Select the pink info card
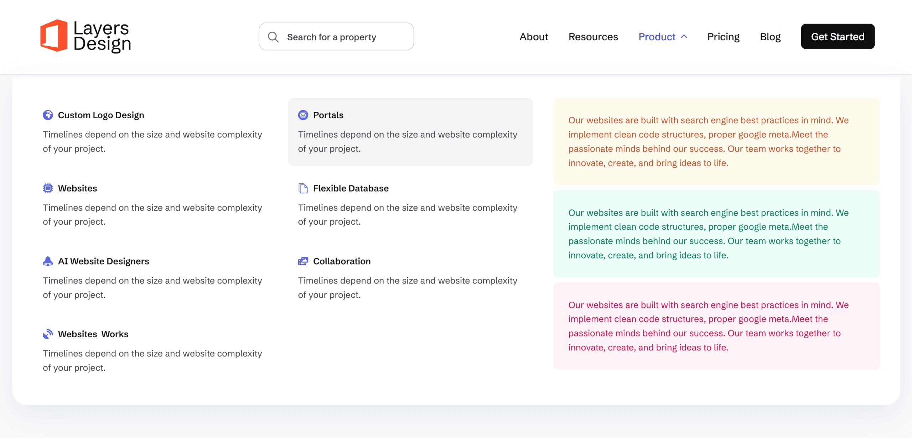912x438 pixels. tap(716, 326)
